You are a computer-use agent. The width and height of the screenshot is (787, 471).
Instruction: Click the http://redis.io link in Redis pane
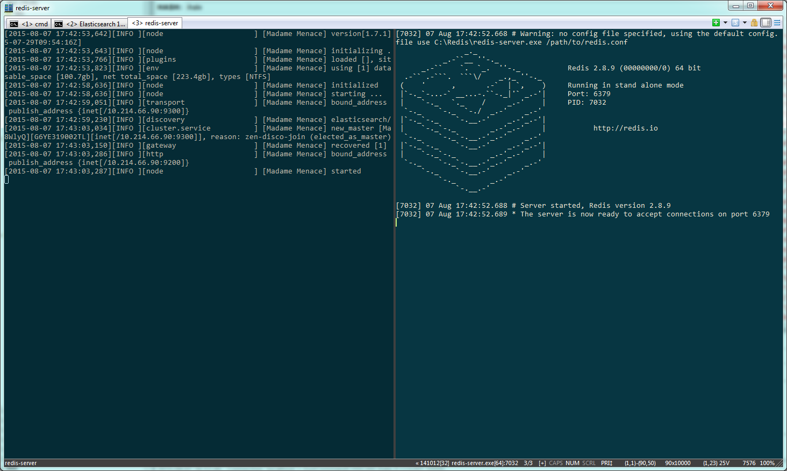(x=626, y=128)
